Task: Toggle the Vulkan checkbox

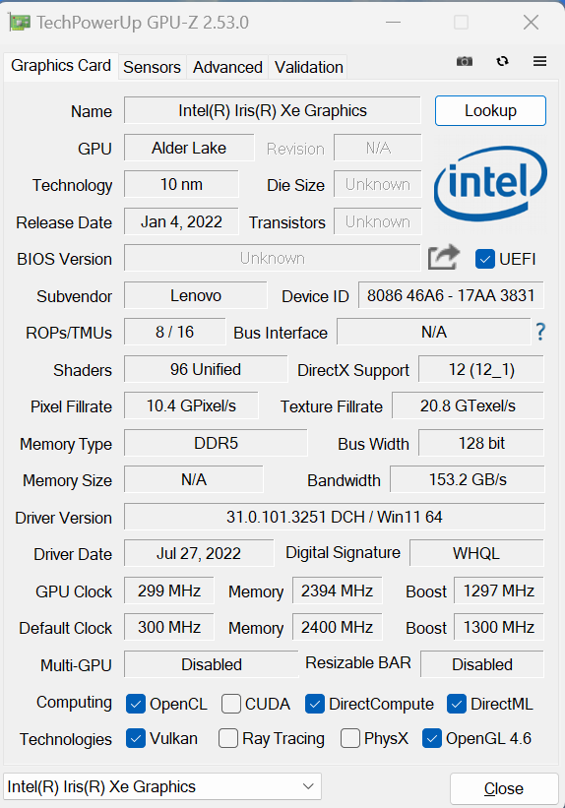Action: click(x=136, y=738)
